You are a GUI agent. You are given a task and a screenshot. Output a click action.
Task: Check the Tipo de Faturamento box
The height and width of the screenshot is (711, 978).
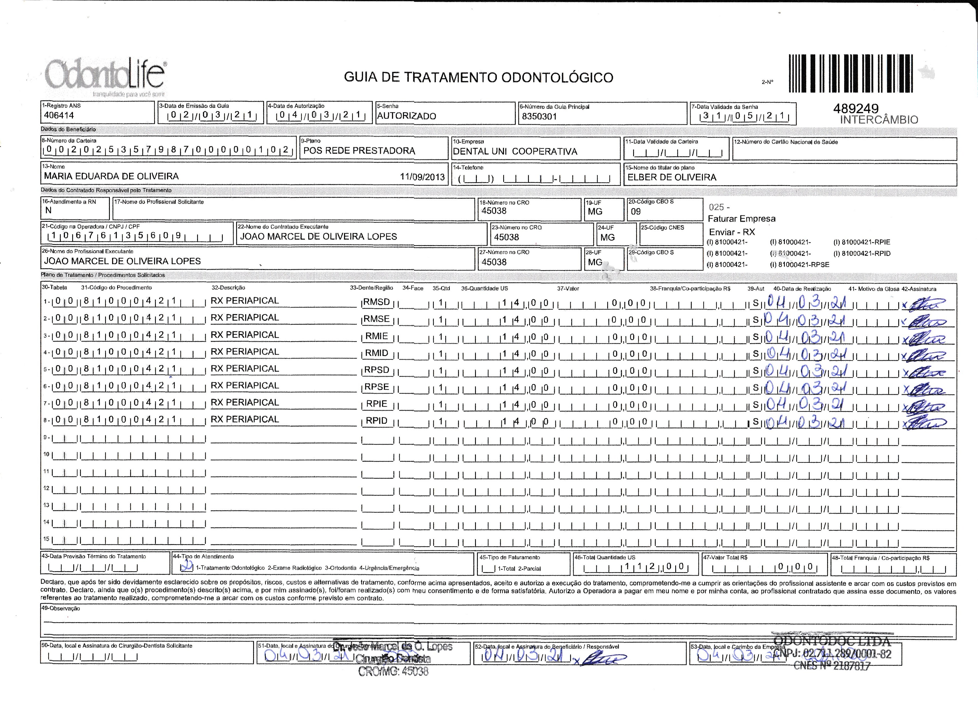click(488, 569)
